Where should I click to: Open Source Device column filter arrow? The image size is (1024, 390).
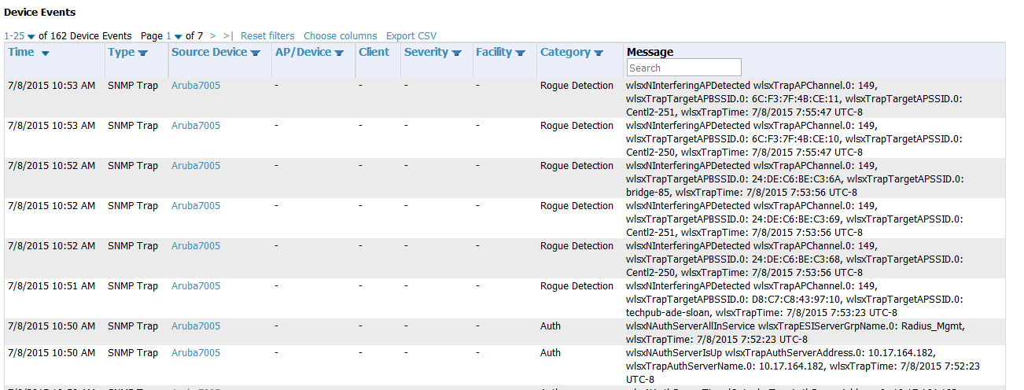click(x=256, y=53)
